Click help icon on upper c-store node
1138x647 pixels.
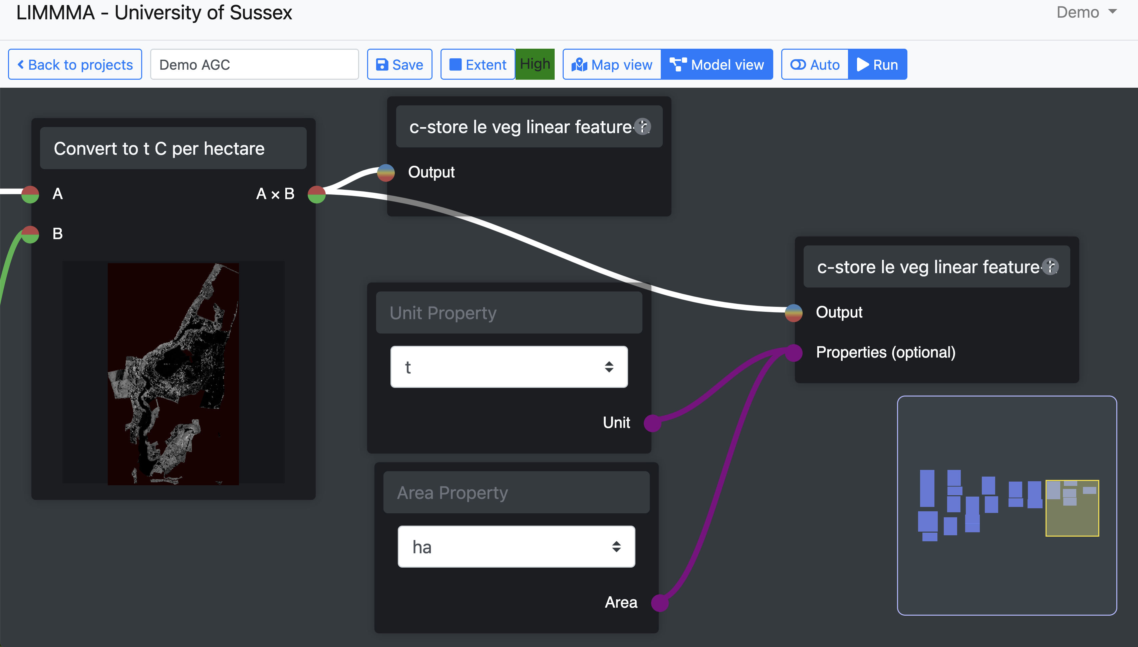(x=642, y=127)
